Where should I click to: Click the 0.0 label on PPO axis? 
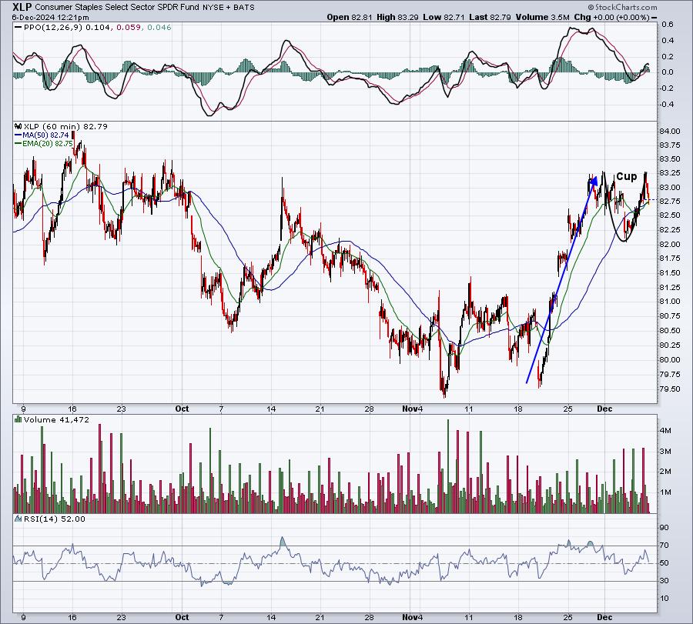pyautogui.click(x=668, y=72)
